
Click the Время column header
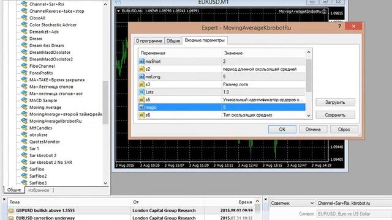pos(230,202)
